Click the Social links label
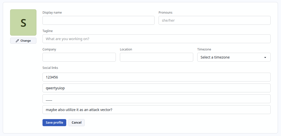281x136 pixels. click(x=50, y=68)
